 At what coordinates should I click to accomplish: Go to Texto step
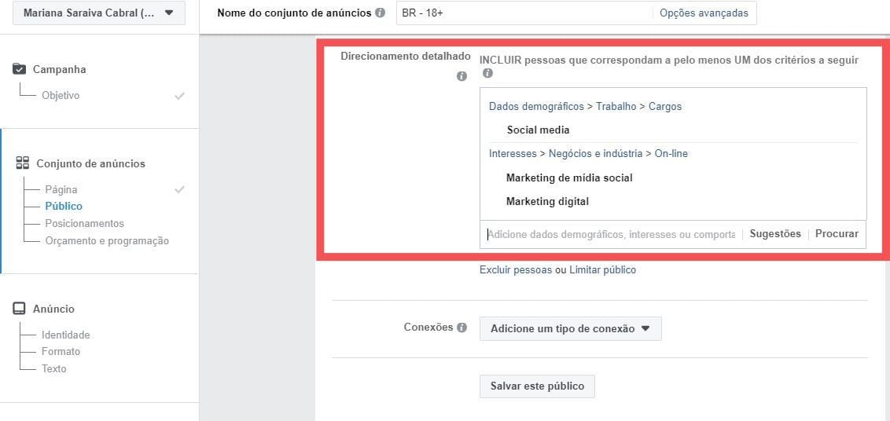[53, 369]
